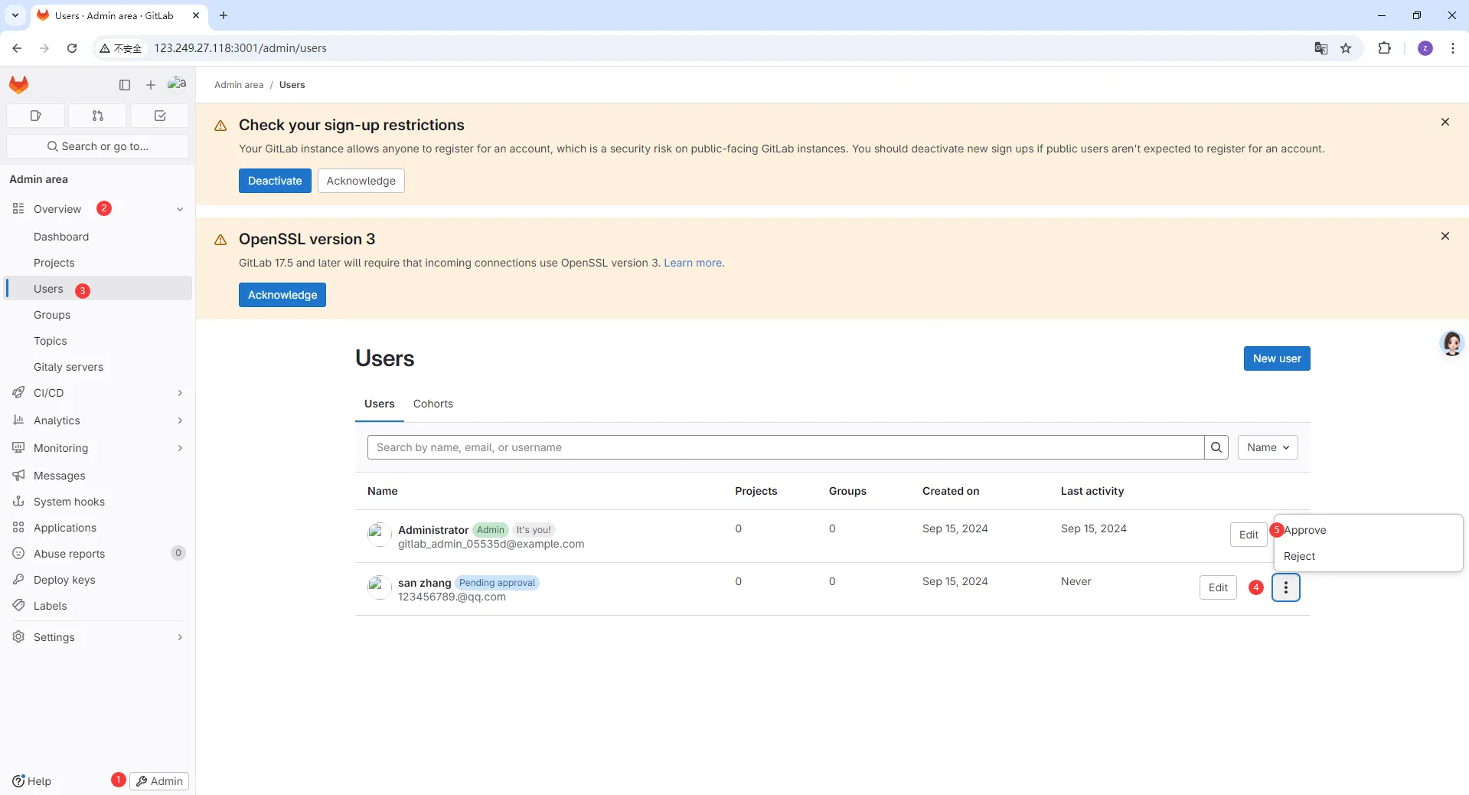Expand the CI/CD sidebar section
The width and height of the screenshot is (1469, 795).
[x=180, y=393]
